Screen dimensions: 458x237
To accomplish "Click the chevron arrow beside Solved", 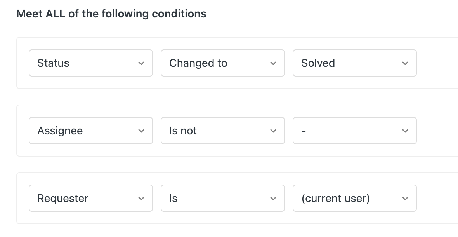I will click(405, 63).
